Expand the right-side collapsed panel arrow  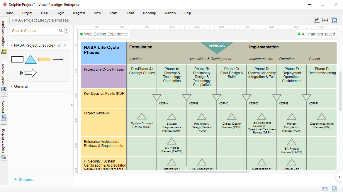tap(339, 177)
